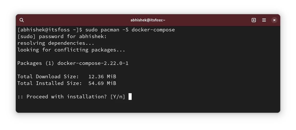Click the "Total Download Size:" label
Screen dimensions: 296x130
click(x=48, y=77)
